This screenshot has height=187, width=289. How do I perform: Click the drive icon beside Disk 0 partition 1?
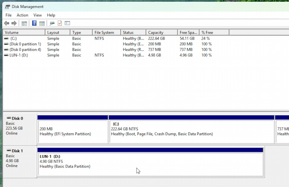click(6, 44)
